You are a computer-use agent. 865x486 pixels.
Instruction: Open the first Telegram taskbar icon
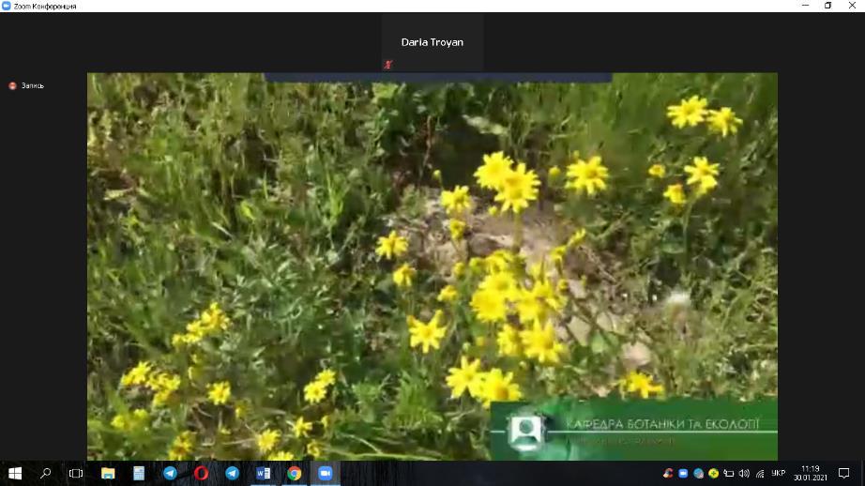tap(170, 474)
